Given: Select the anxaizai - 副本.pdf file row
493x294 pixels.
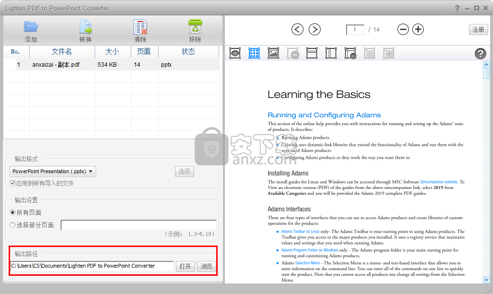Looking at the screenshot, I should [111, 65].
